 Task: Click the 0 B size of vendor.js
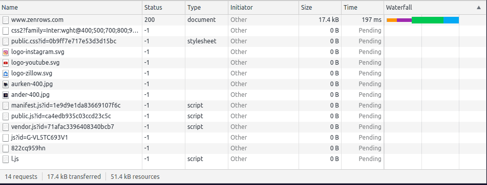click(334, 126)
